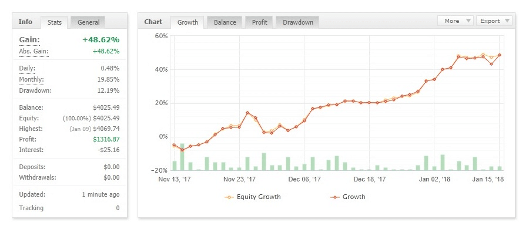The image size is (529, 229).
Task: Open the More dropdown menu
Action: click(x=456, y=21)
